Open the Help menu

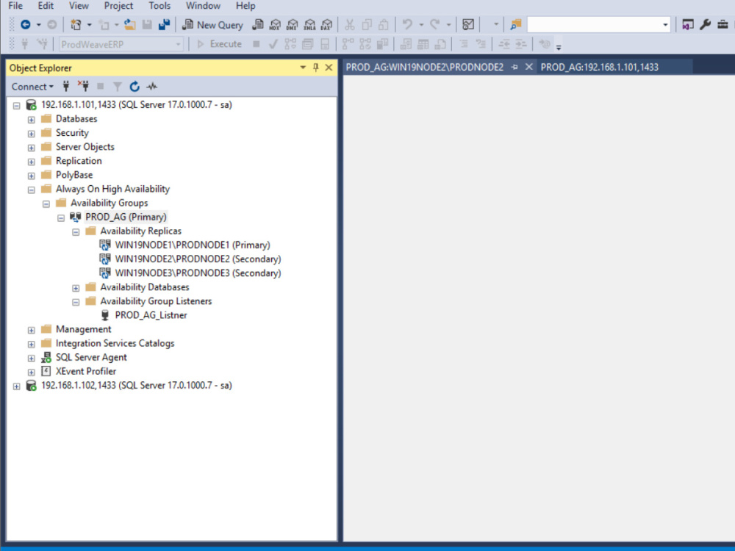pos(245,6)
